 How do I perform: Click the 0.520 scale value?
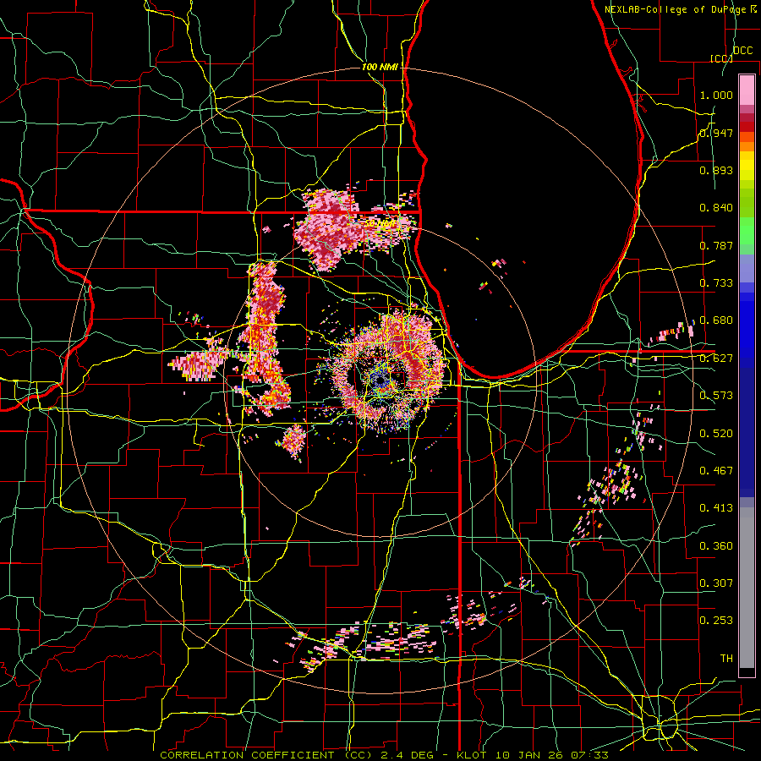point(716,434)
